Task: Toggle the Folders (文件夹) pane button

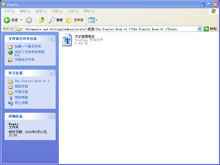Action: coord(75,20)
